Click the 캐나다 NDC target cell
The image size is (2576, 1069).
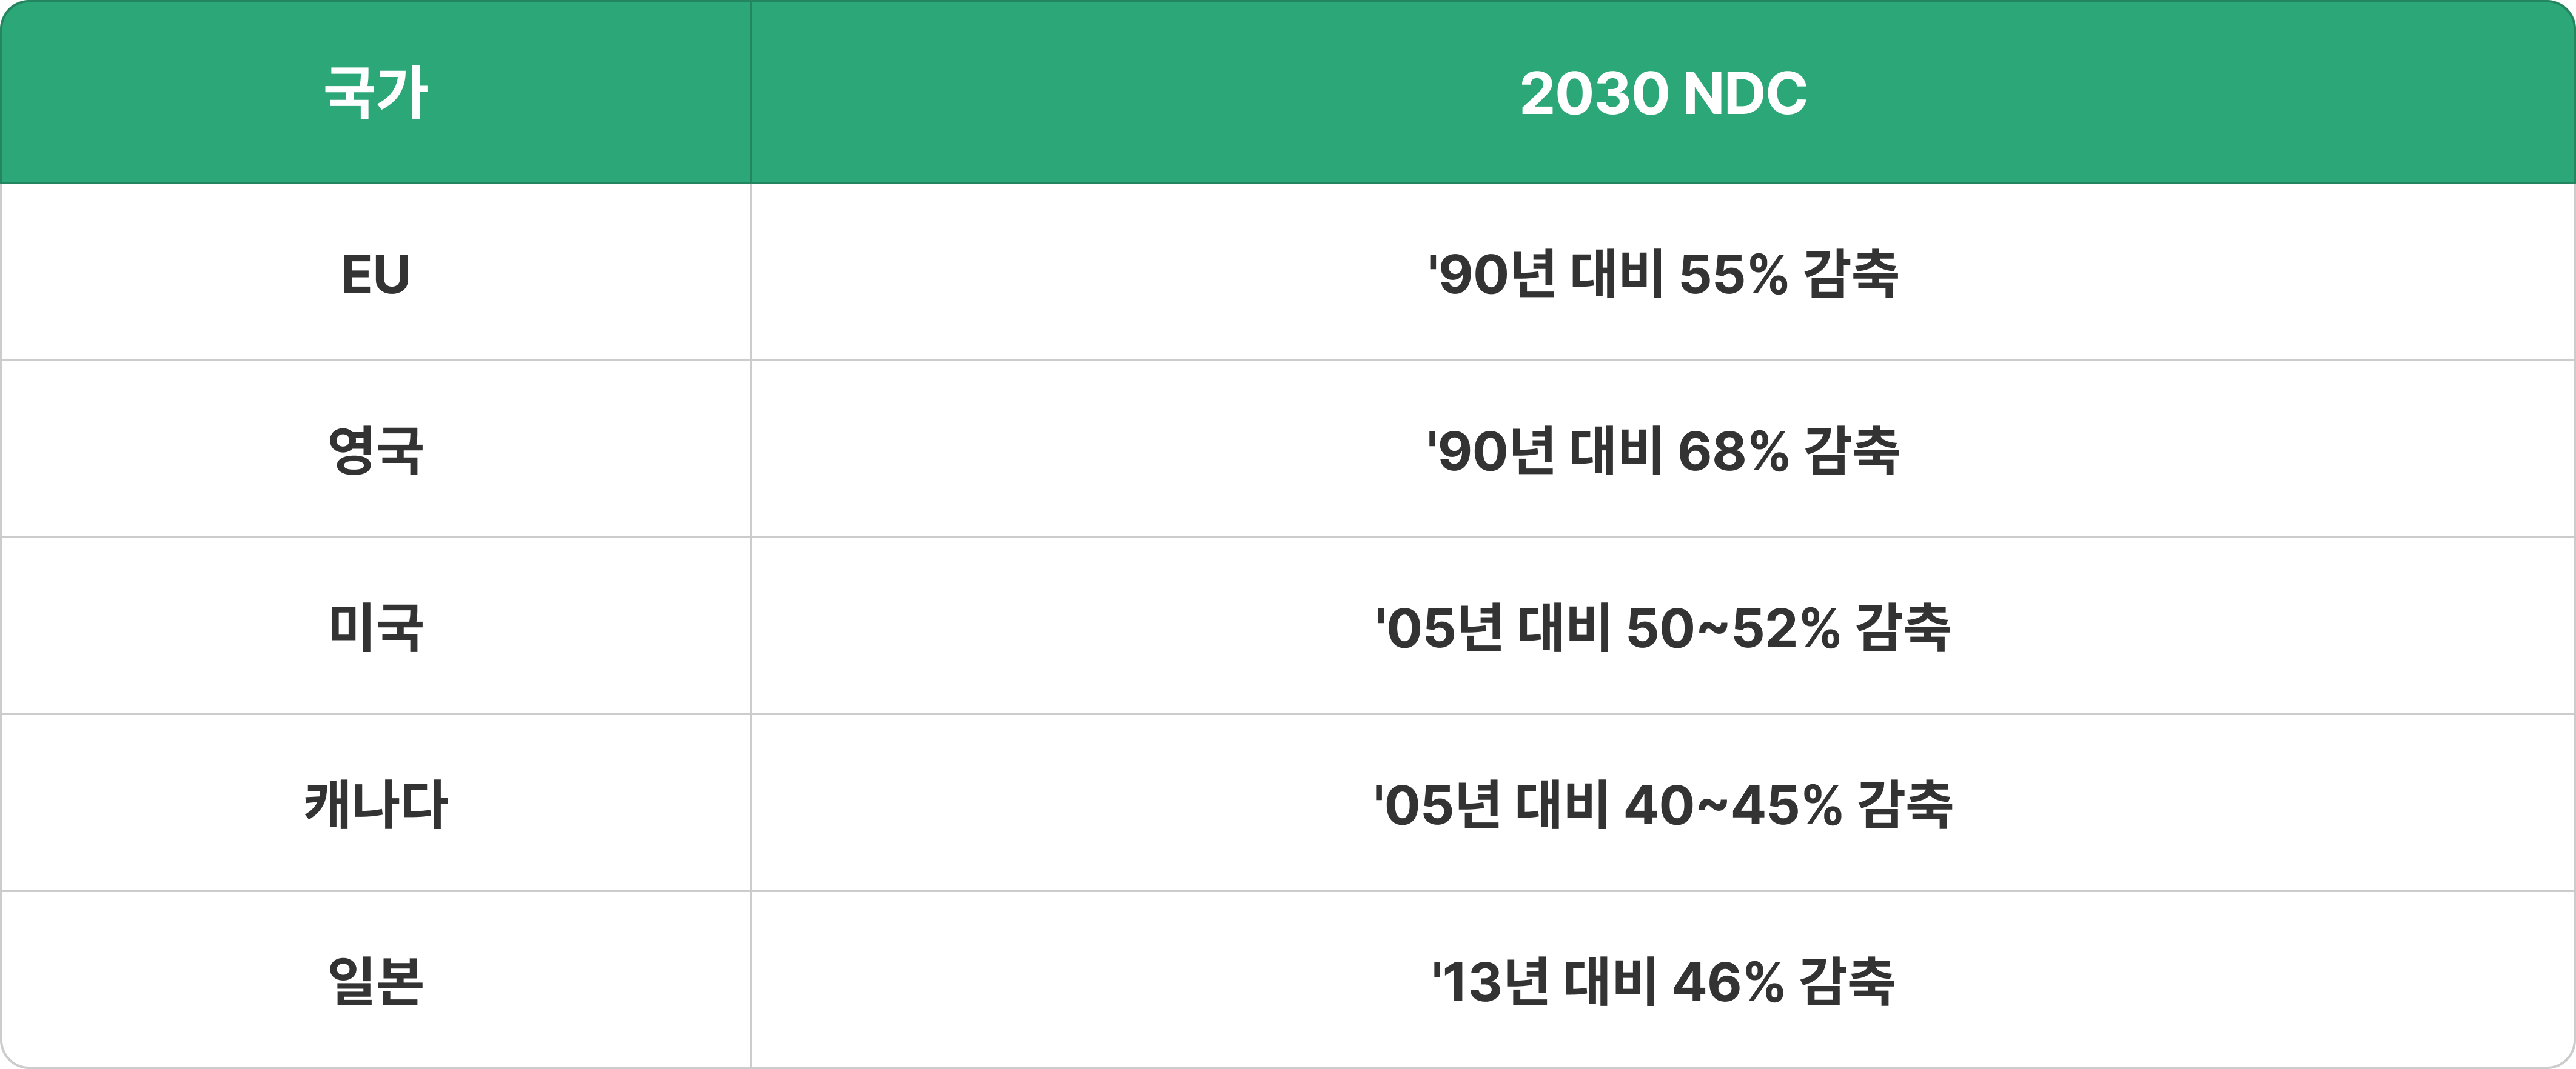pos(1662,804)
